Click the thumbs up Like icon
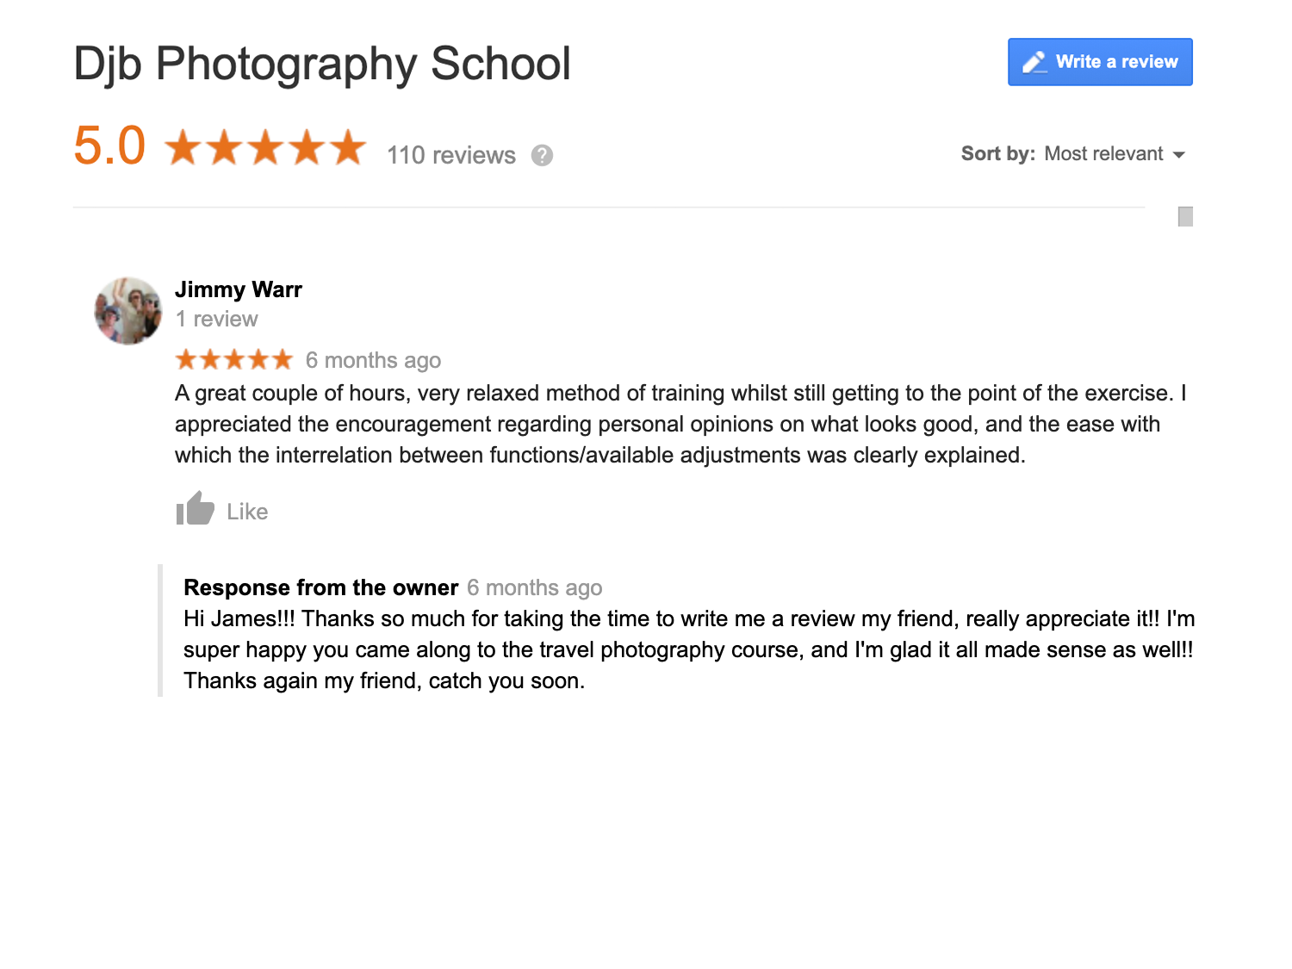The height and width of the screenshot is (969, 1292). point(196,509)
